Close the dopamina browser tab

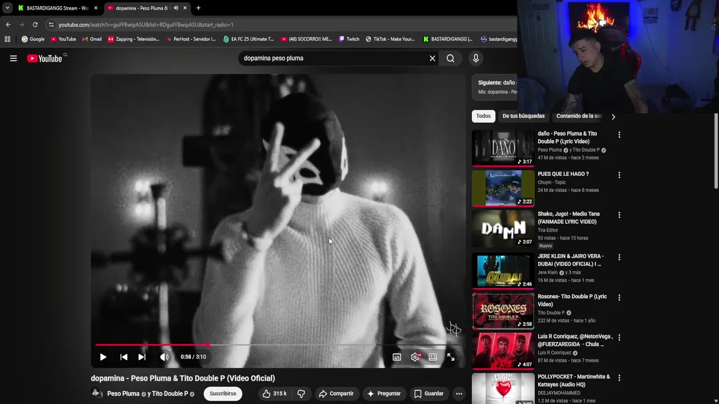click(185, 8)
